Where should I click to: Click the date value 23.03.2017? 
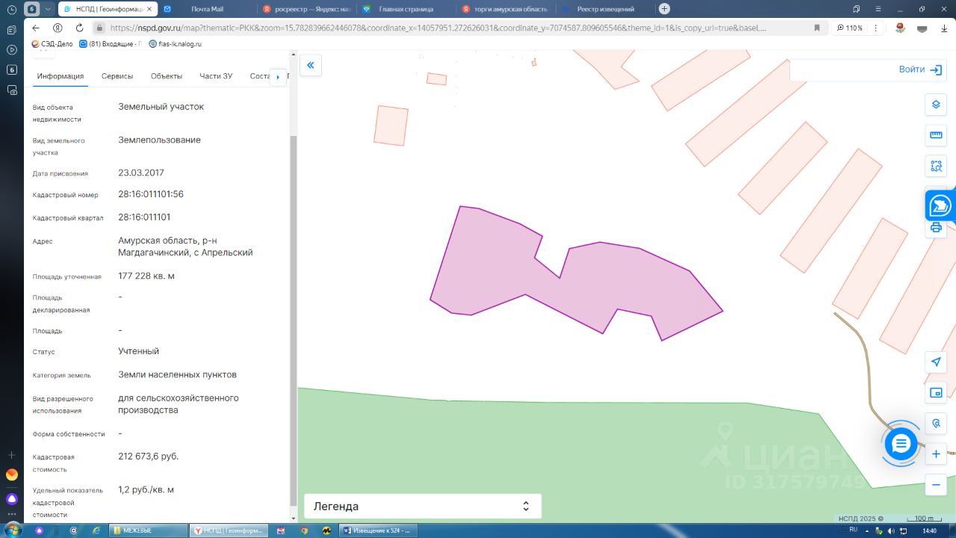click(141, 173)
